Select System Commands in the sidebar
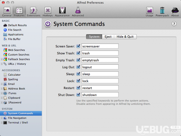Screen dimensions: 181x136 point(21,113)
